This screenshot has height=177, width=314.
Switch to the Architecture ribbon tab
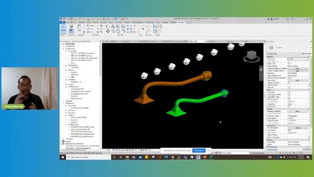tap(71, 22)
